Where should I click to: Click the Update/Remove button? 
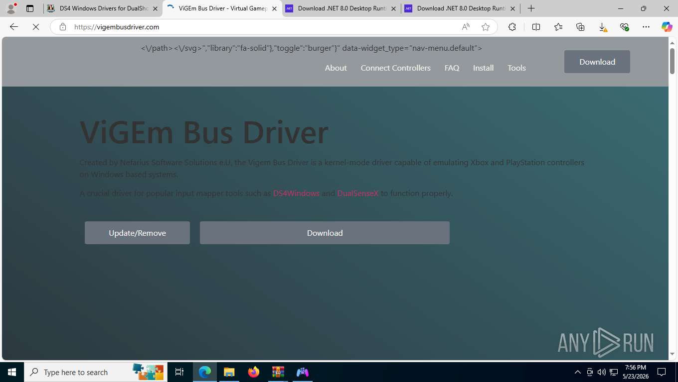click(x=137, y=233)
